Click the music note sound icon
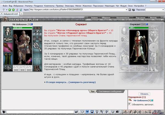The image size is (165, 115). [x=106, y=112]
